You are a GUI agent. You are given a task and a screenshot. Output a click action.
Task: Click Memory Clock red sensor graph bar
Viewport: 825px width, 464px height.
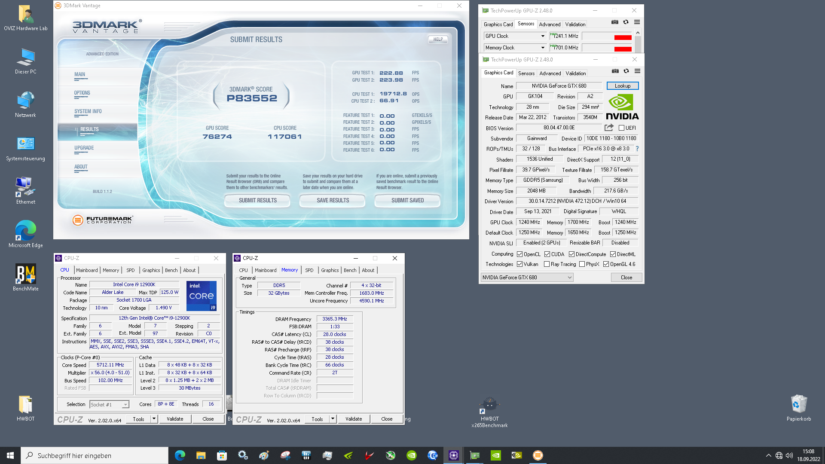click(x=623, y=49)
